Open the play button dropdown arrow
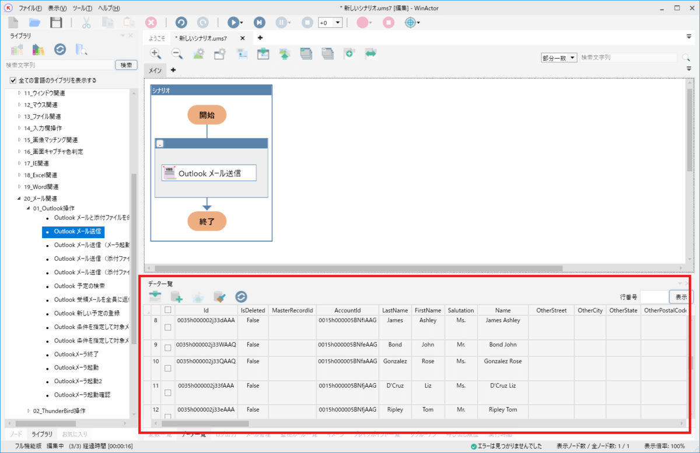700x453 pixels. point(242,23)
